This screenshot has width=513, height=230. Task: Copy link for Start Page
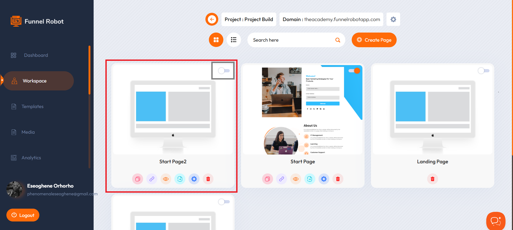(x=282, y=179)
